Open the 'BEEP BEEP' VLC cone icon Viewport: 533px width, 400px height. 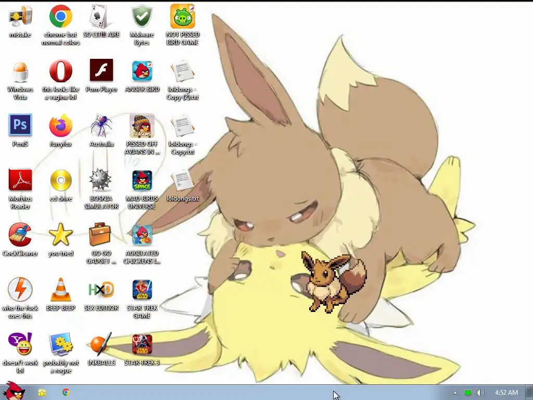point(60,290)
